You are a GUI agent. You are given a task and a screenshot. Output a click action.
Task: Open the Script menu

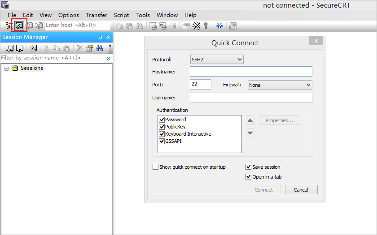pyautogui.click(x=121, y=15)
